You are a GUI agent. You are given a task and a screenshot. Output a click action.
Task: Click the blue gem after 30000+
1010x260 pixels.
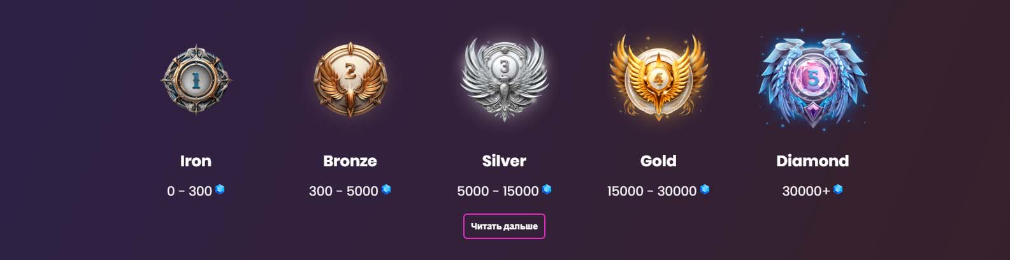[x=838, y=189]
